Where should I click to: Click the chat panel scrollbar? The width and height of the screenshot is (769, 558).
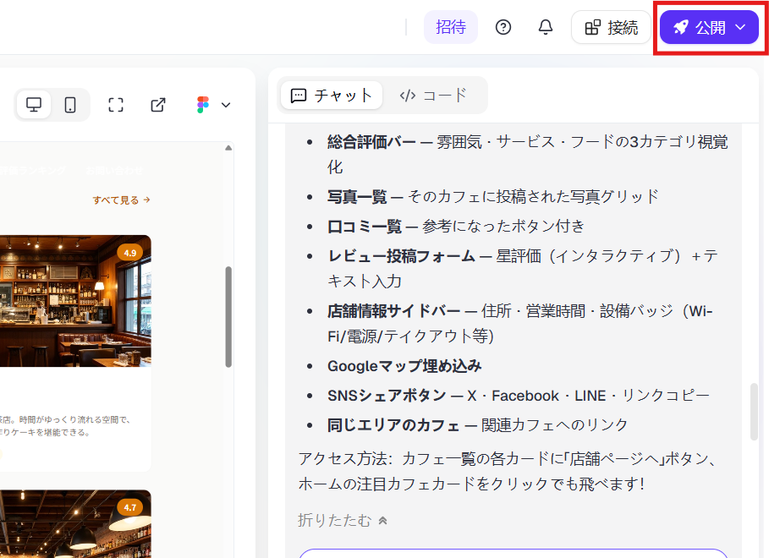pyautogui.click(x=755, y=412)
